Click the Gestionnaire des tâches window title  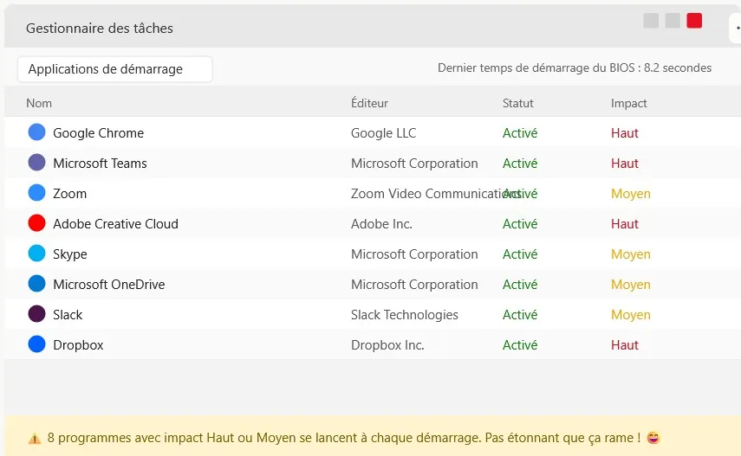click(x=100, y=29)
